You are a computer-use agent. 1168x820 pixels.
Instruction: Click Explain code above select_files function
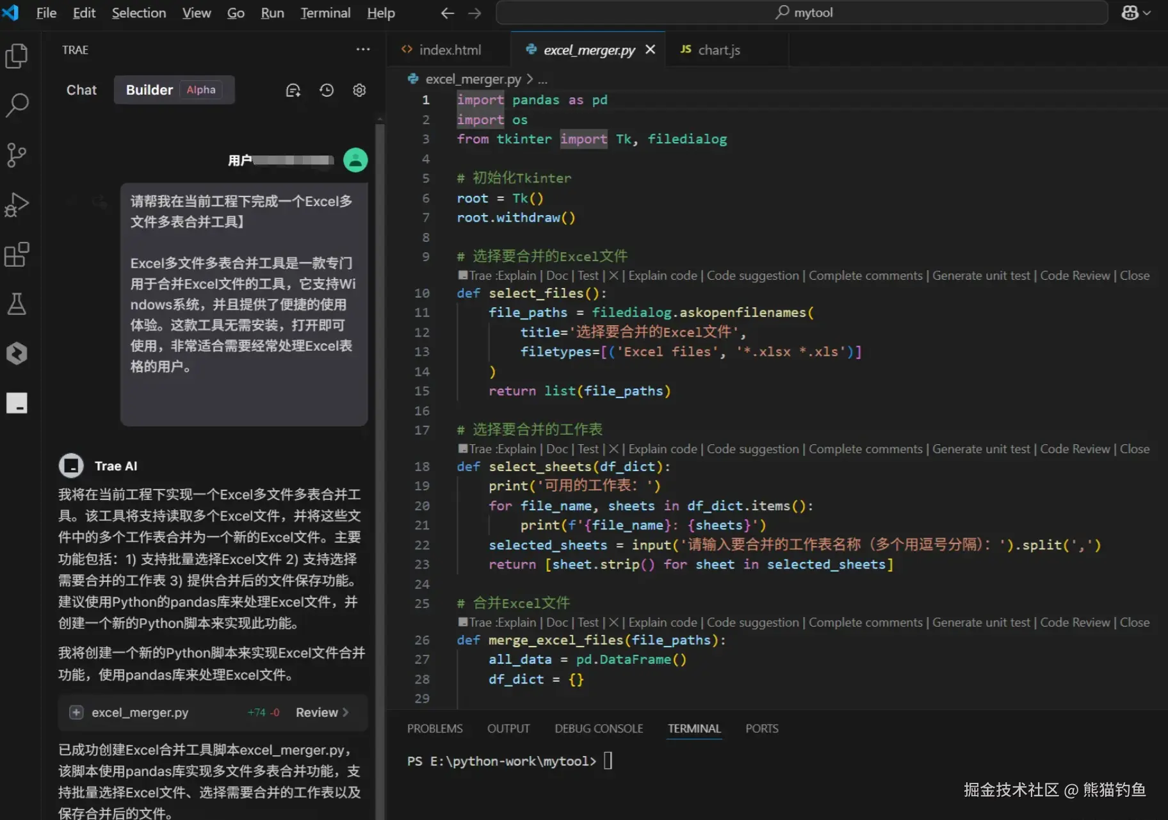(x=662, y=276)
